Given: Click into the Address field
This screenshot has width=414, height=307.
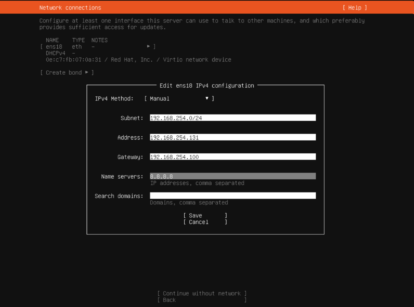Looking at the screenshot, I should 233,137.
